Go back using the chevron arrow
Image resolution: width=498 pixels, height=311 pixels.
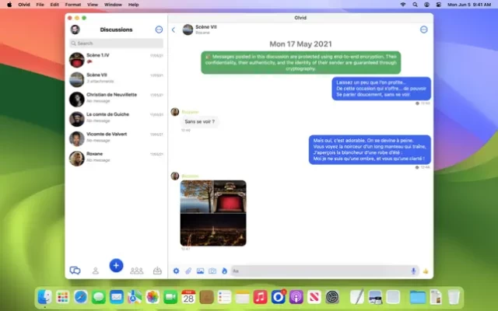point(174,30)
